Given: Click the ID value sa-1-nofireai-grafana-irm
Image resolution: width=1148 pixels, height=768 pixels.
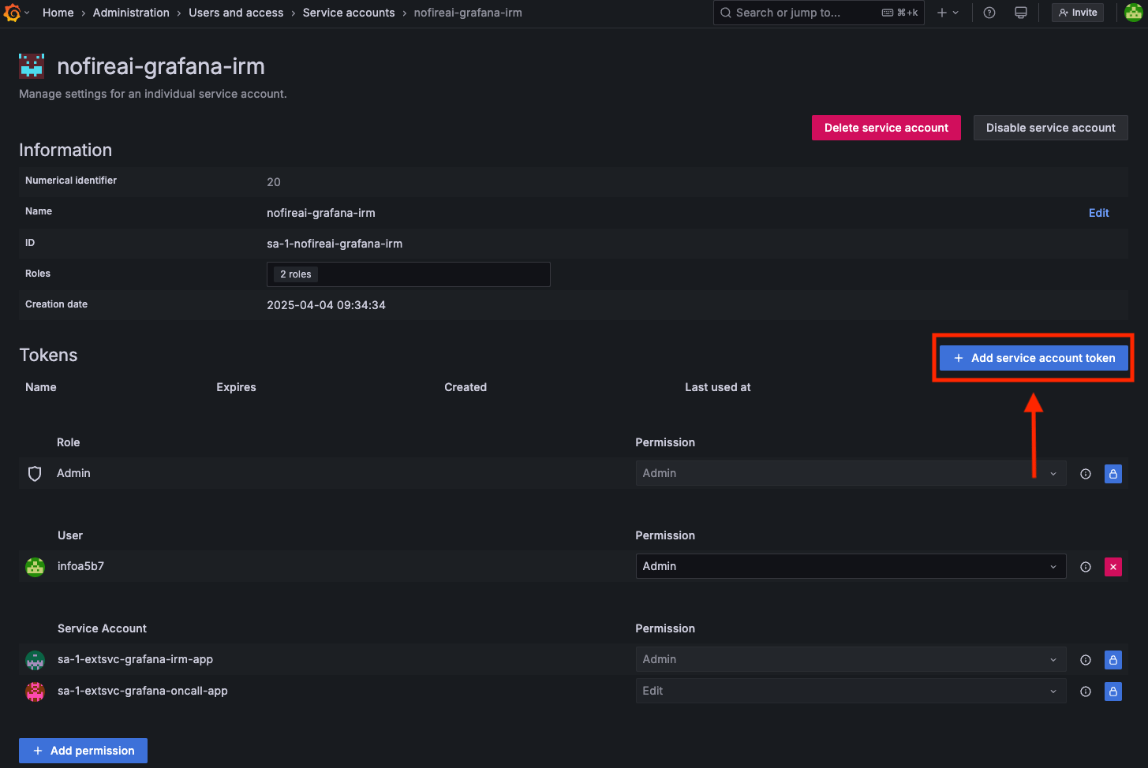Looking at the screenshot, I should point(335,244).
